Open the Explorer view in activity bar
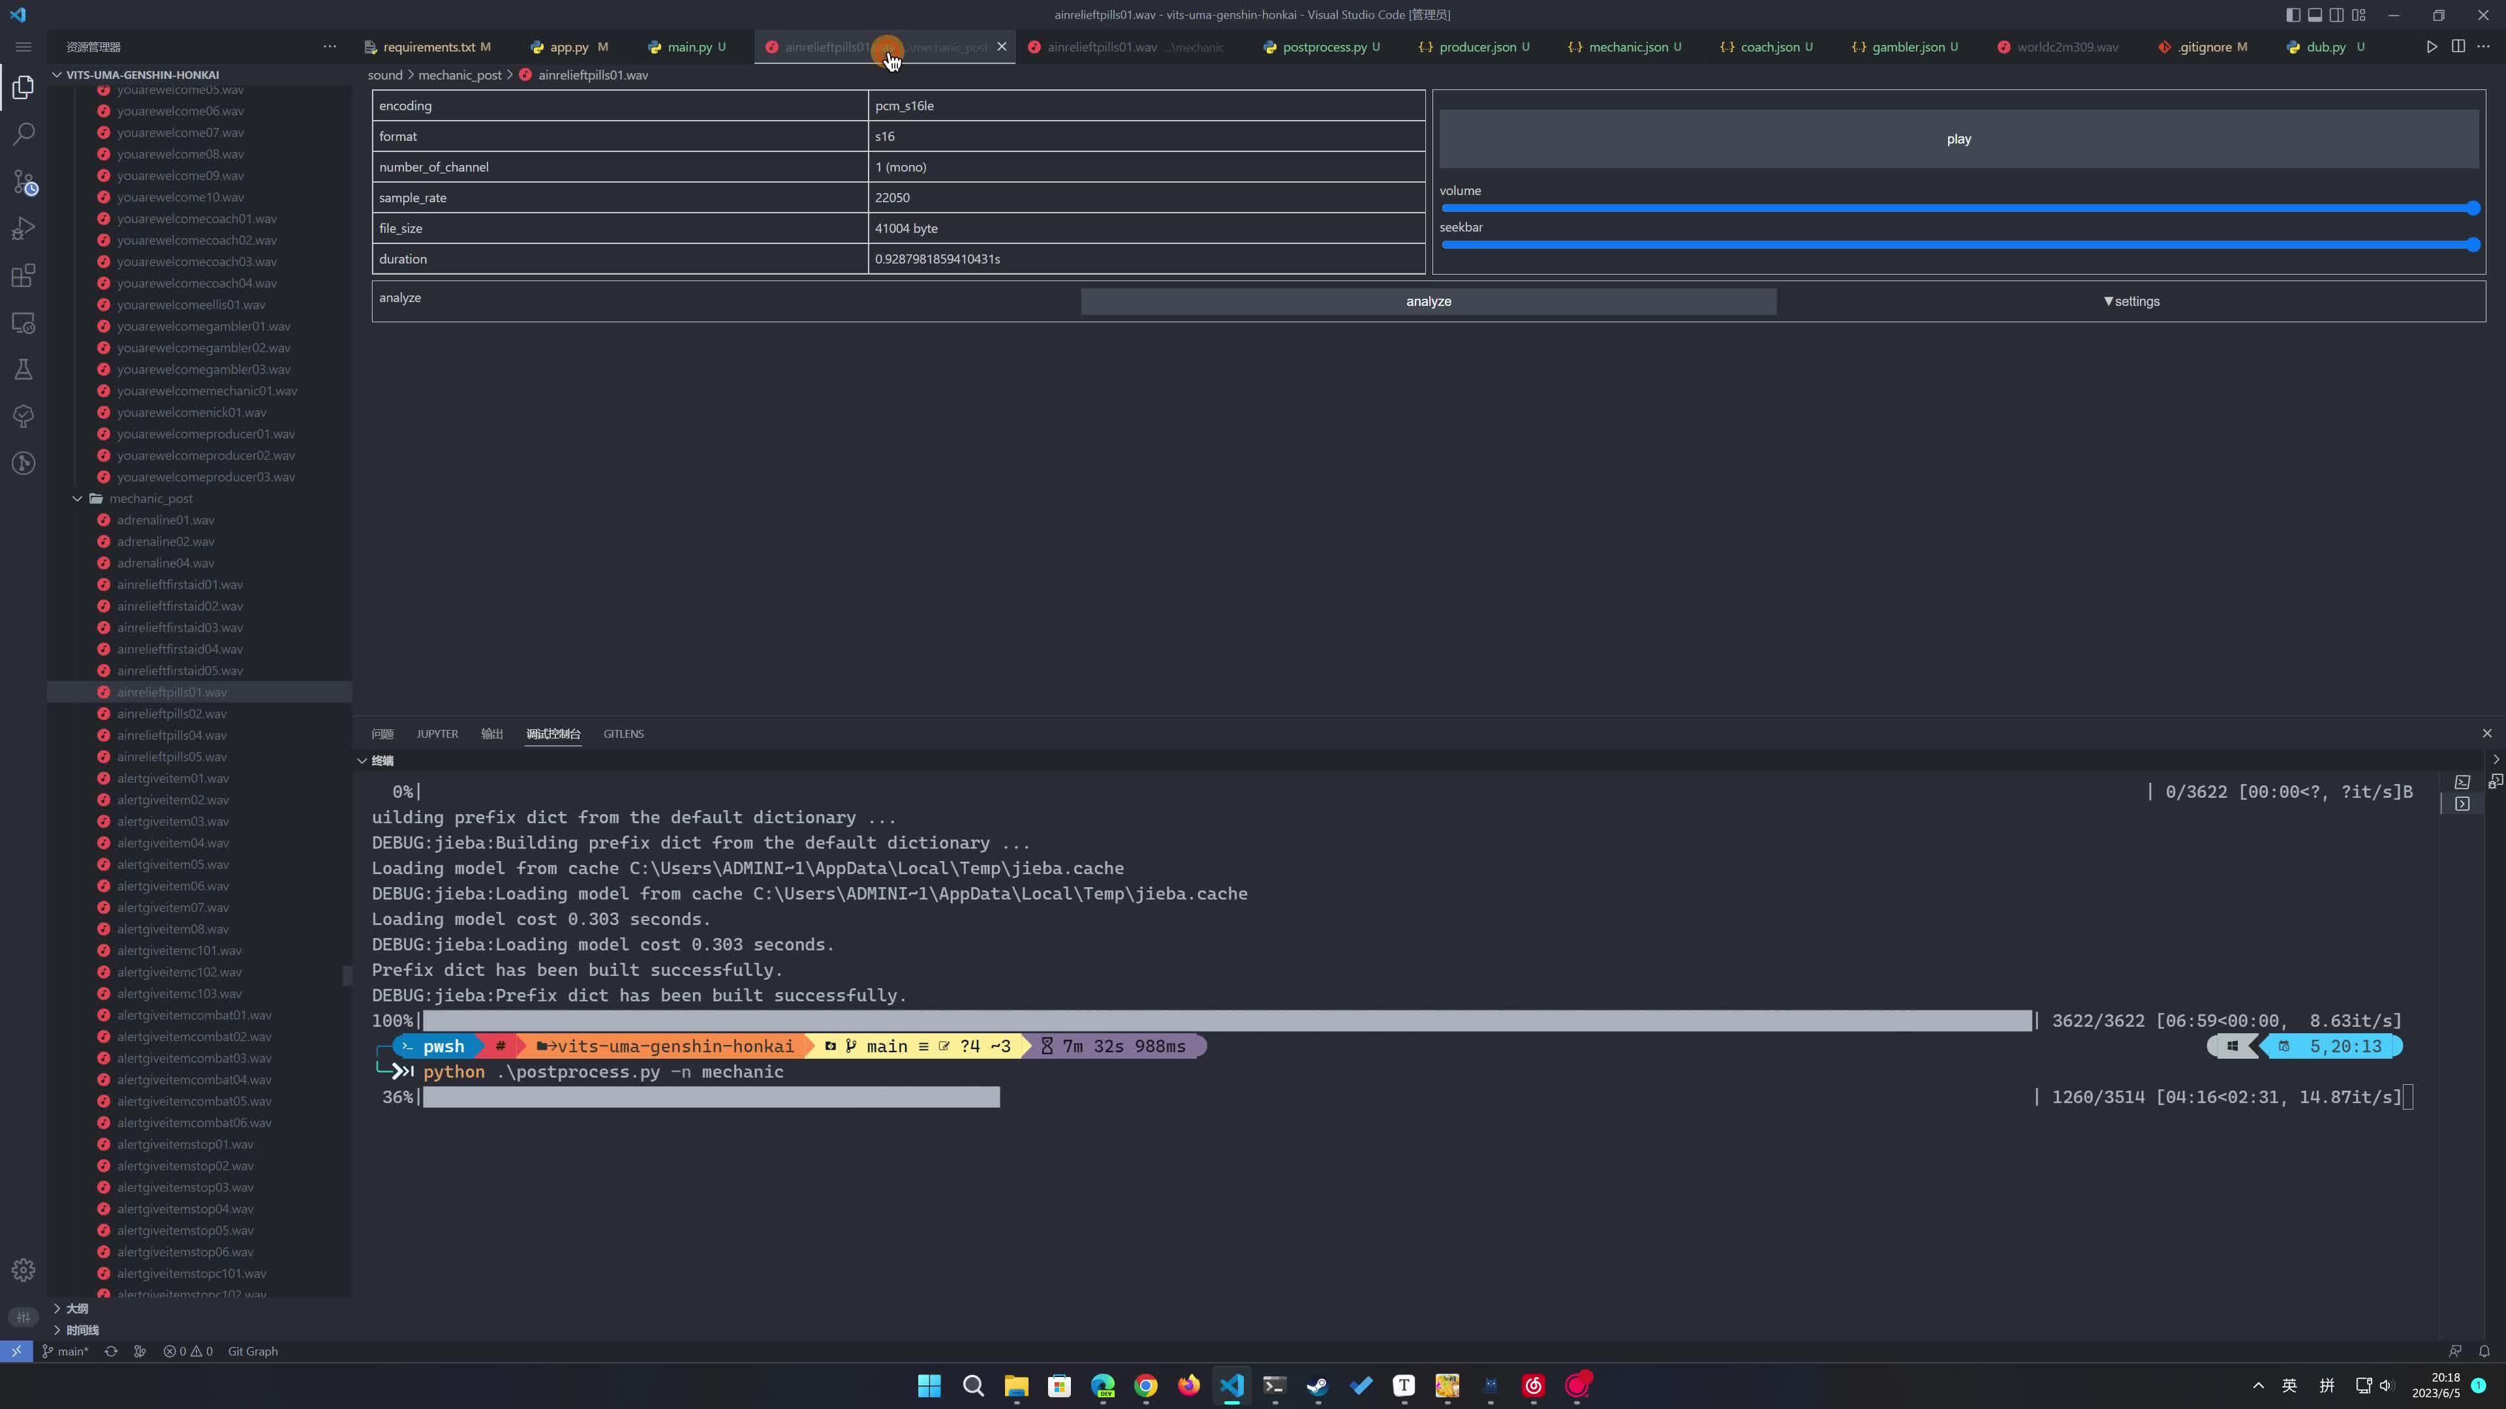 click(23, 87)
